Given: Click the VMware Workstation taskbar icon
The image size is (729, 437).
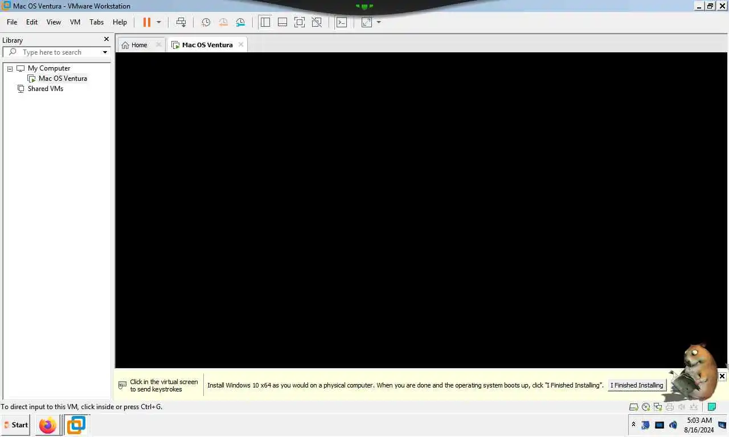Looking at the screenshot, I should [x=76, y=425].
